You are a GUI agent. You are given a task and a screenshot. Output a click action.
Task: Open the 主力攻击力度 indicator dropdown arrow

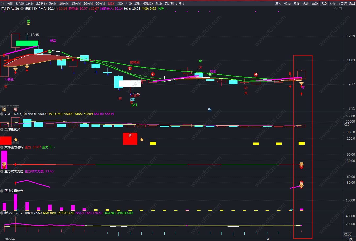click(2, 171)
